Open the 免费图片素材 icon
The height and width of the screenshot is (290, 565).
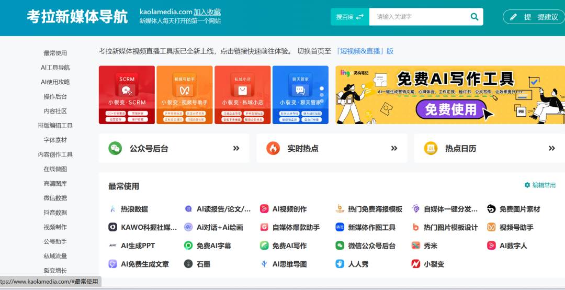[491, 209]
